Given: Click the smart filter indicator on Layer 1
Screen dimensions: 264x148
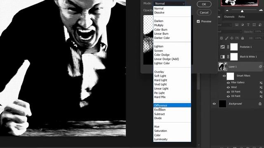Looking at the screenshot, I should click(x=260, y=67).
